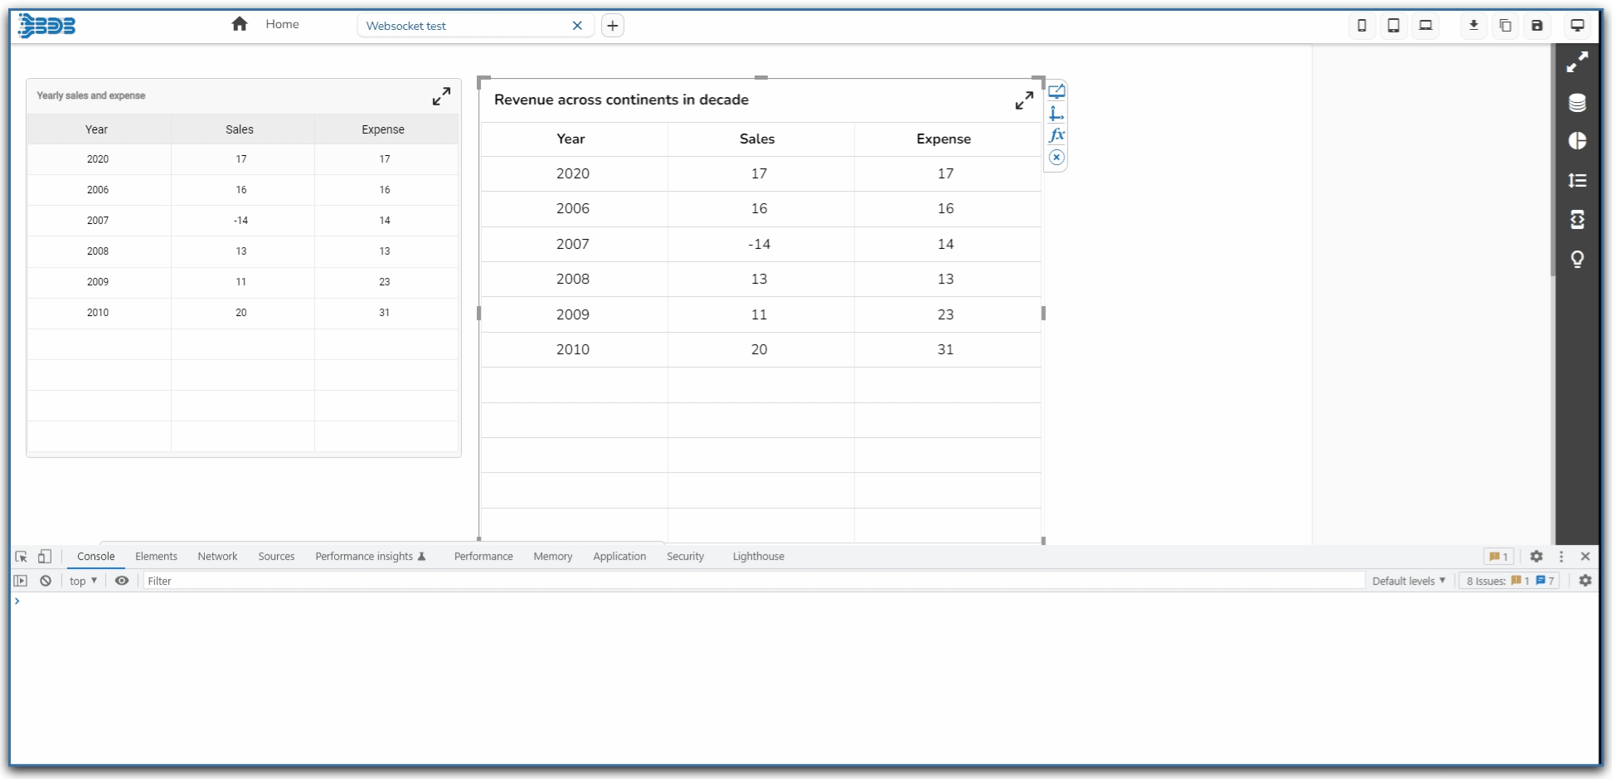Switch to mobile phone layout view
The image size is (1612, 779).
pyautogui.click(x=1362, y=26)
